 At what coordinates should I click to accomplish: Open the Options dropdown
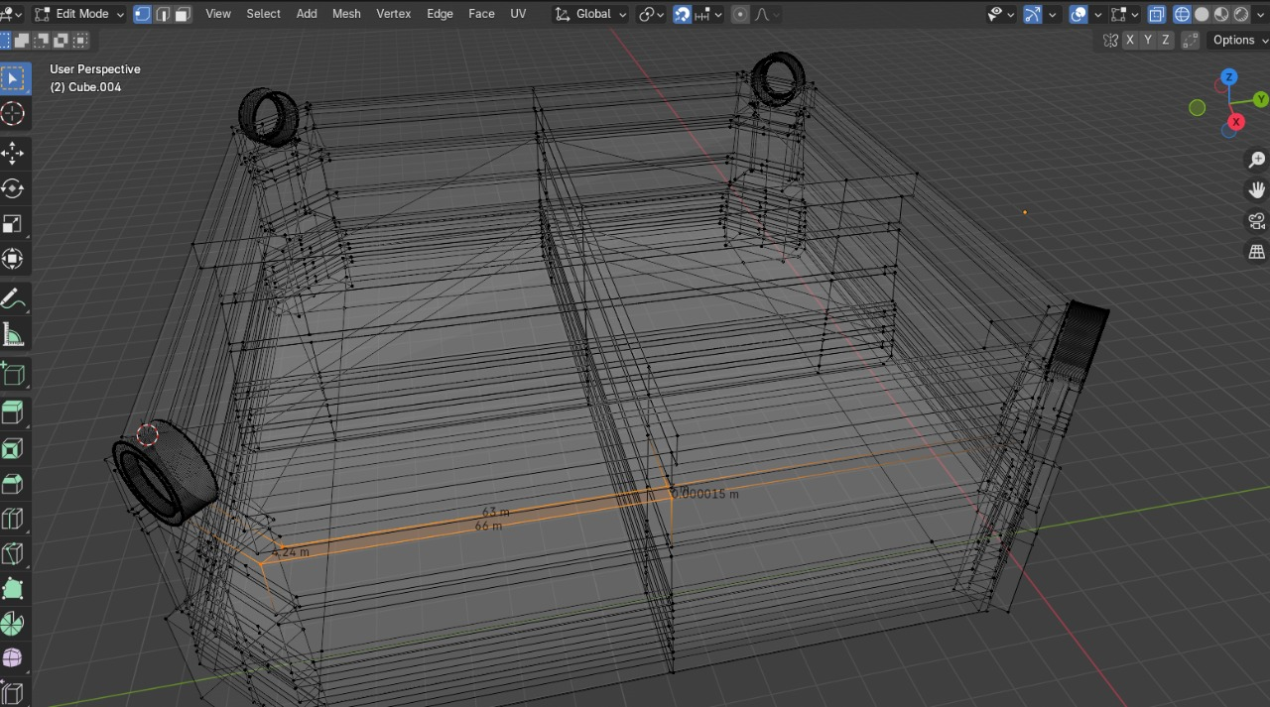click(x=1239, y=40)
